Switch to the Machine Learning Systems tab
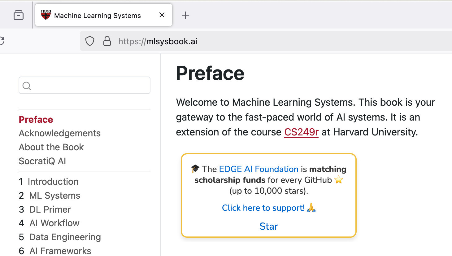The height and width of the screenshot is (256, 452). 98,15
